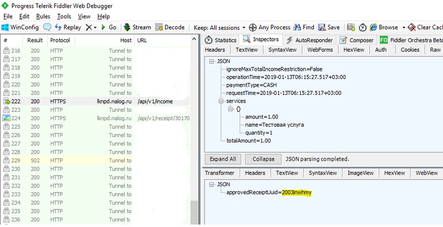Select totalAmount=1.00 tree node
443x227 pixels.
pyautogui.click(x=248, y=140)
